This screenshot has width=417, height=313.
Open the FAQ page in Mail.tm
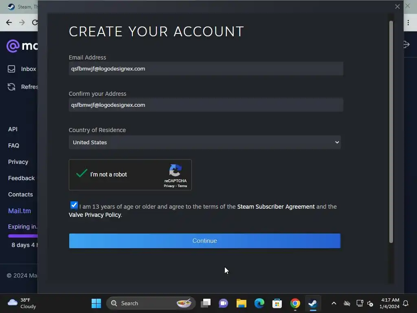(x=13, y=145)
